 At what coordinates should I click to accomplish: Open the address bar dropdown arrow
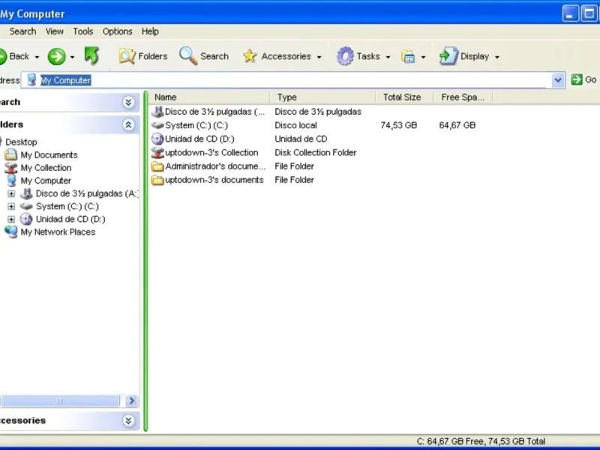point(557,80)
